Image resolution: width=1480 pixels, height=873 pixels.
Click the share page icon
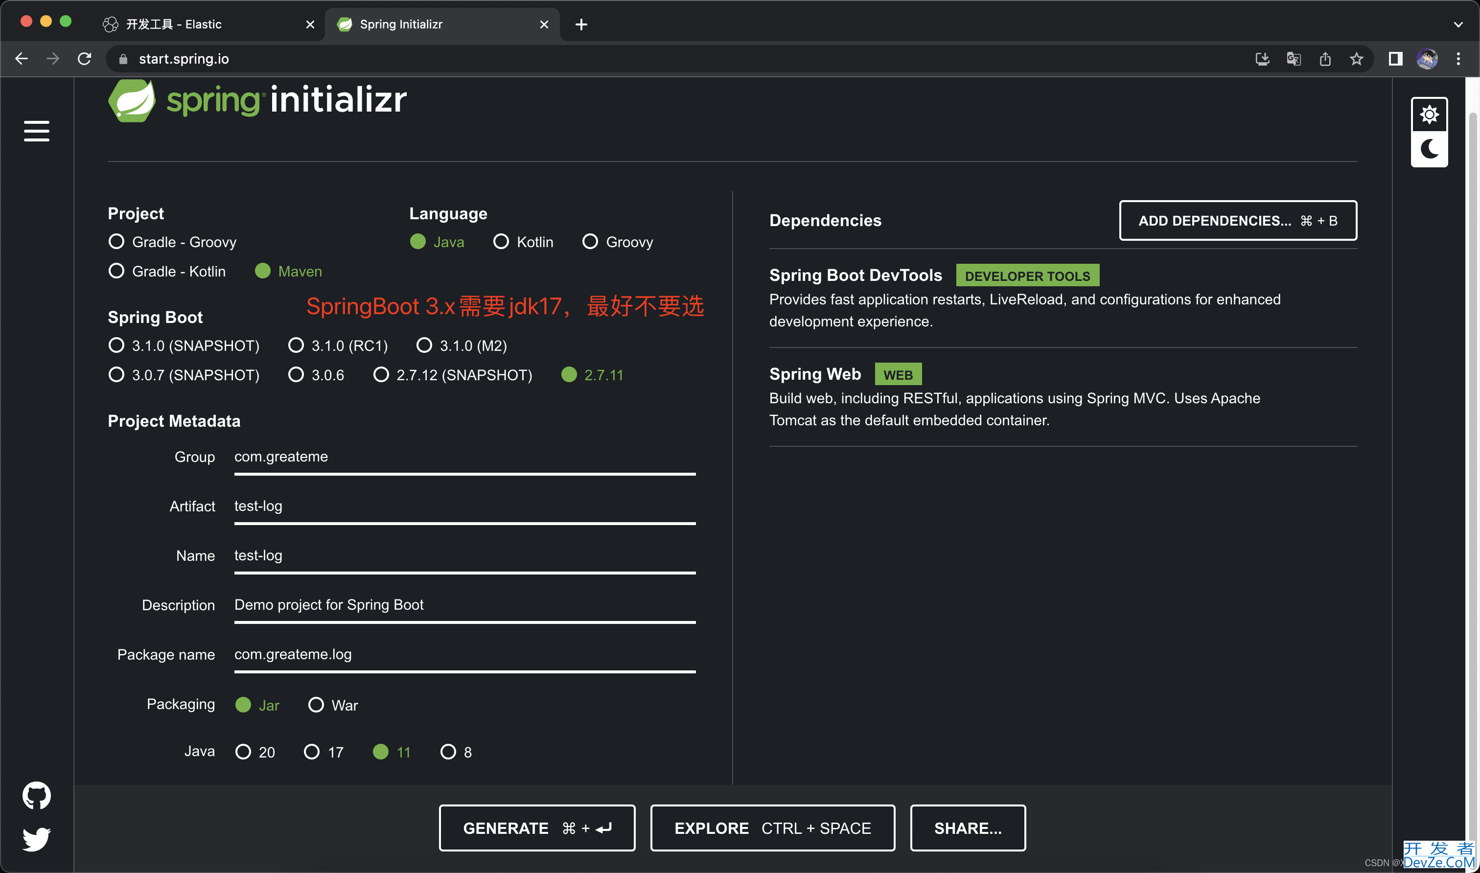tap(1325, 59)
